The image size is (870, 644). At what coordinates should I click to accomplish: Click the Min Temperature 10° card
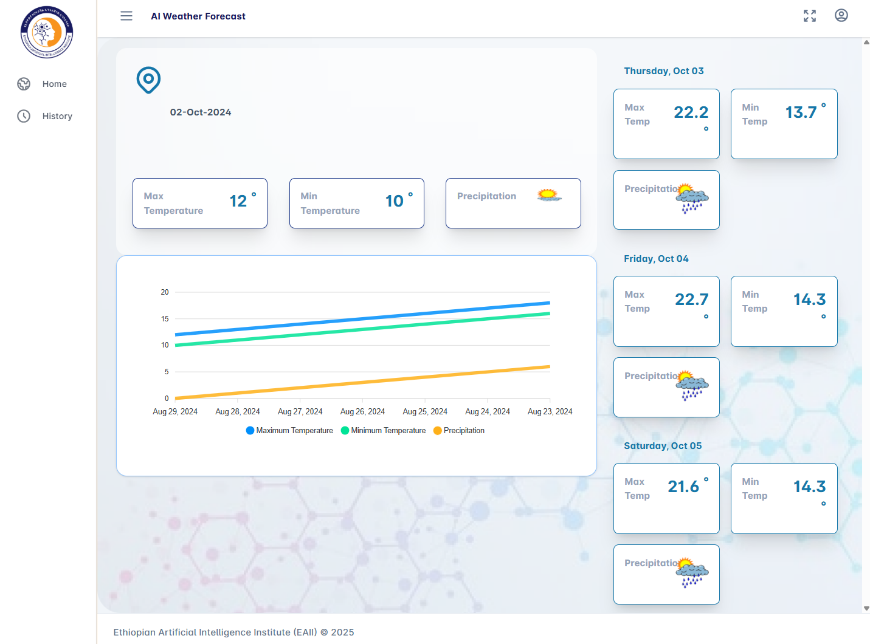coord(357,204)
